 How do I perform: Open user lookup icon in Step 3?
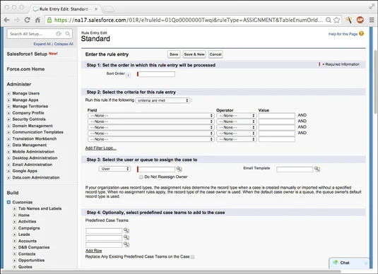click(179, 169)
